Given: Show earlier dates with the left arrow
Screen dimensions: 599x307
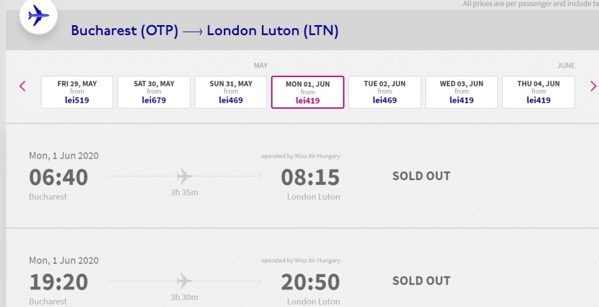Looking at the screenshot, I should [23, 87].
